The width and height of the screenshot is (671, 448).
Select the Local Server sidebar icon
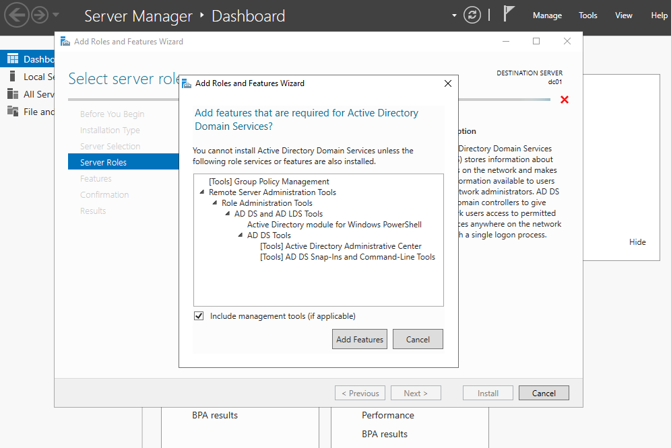12,77
